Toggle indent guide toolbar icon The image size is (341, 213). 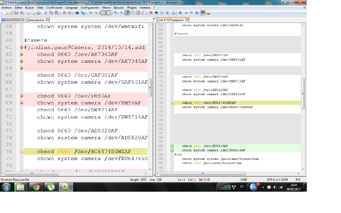(x=127, y=13)
